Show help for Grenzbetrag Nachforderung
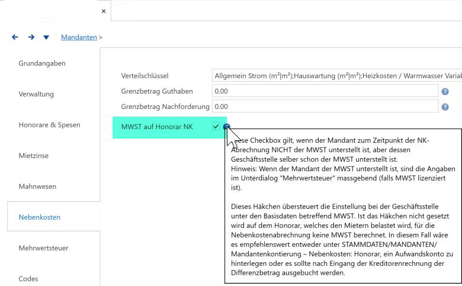Image resolution: width=462 pixels, height=286 pixels. (445, 107)
